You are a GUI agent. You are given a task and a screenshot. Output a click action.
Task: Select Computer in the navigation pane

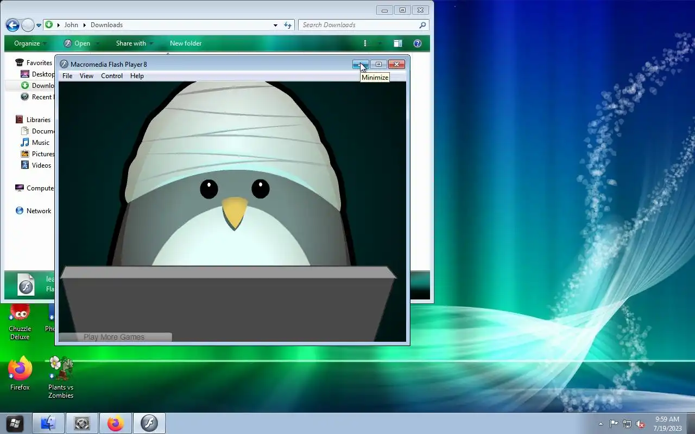tap(34, 188)
